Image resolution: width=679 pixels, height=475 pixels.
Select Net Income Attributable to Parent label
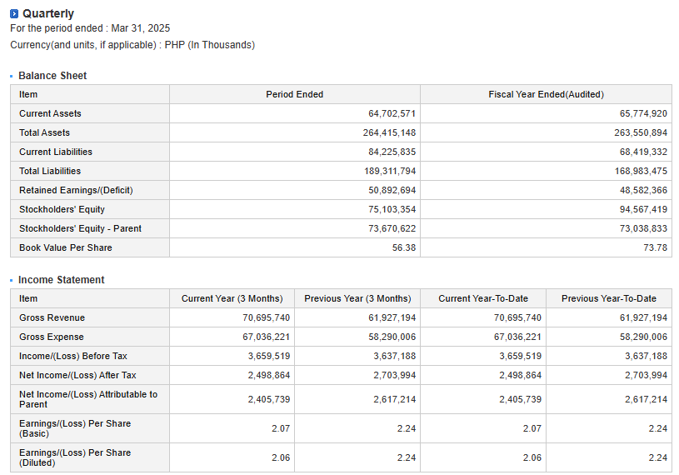click(88, 399)
